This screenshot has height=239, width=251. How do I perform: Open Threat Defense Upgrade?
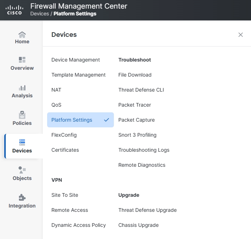(147, 210)
